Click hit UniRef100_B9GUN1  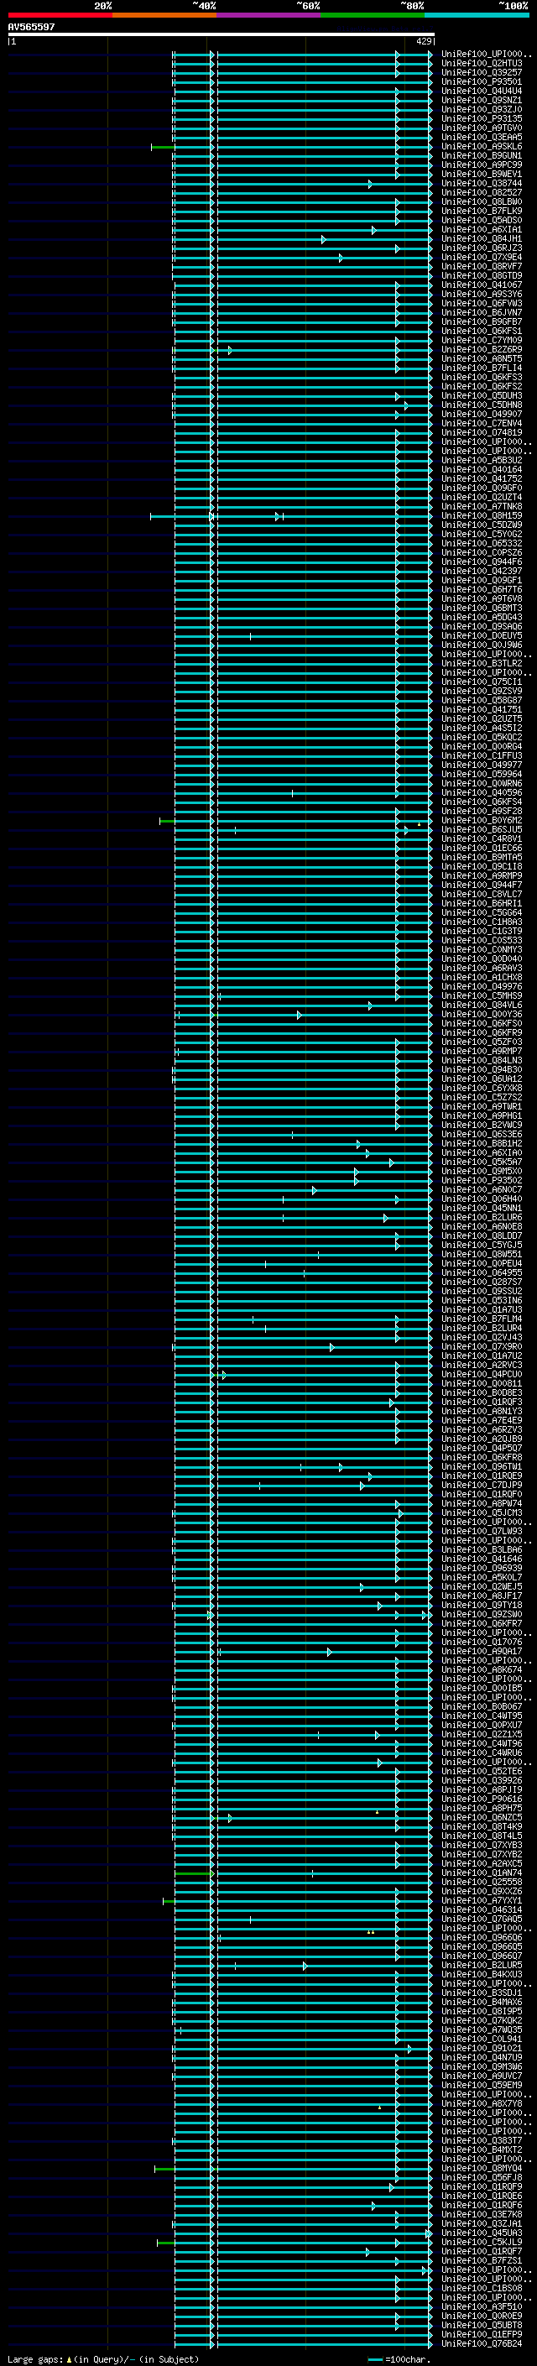click(482, 156)
